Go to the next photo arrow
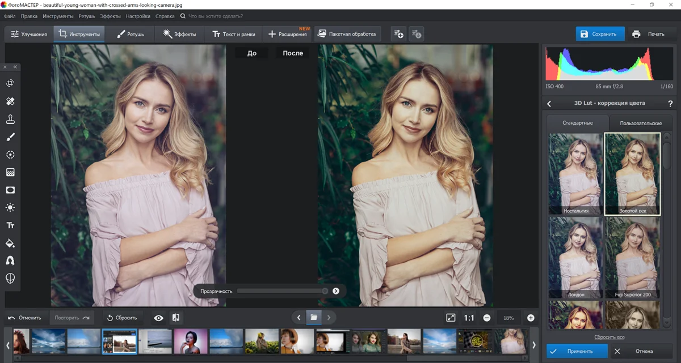Image resolution: width=681 pixels, height=363 pixels. click(x=329, y=318)
